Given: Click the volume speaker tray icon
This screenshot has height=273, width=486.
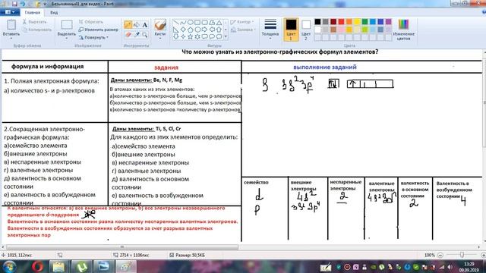Looking at the screenshot, I should pyautogui.click(x=450, y=267).
